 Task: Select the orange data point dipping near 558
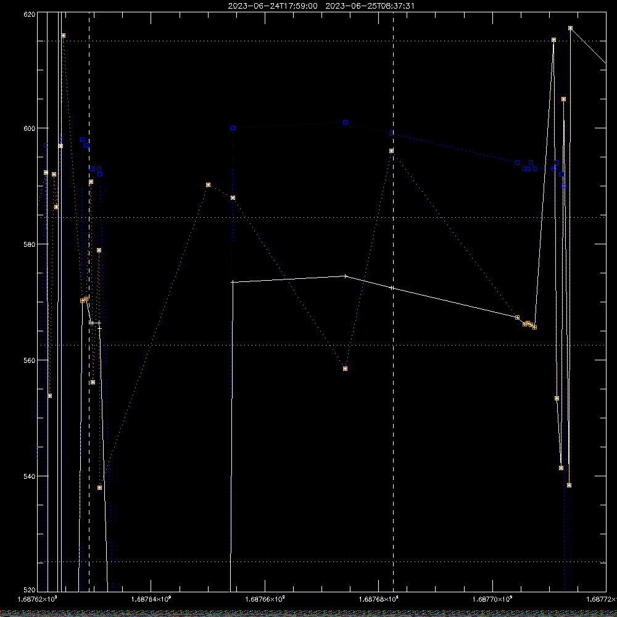click(345, 369)
